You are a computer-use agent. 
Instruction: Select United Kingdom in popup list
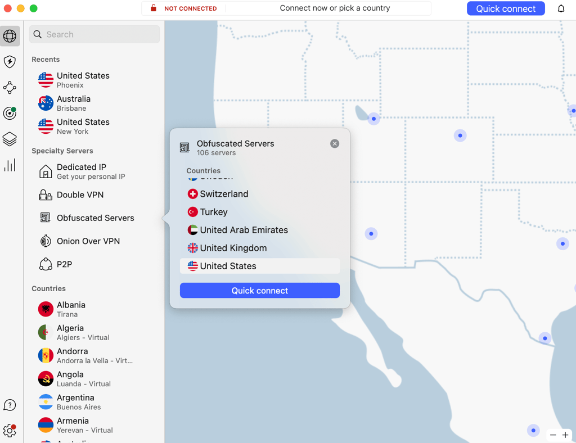[x=260, y=248]
